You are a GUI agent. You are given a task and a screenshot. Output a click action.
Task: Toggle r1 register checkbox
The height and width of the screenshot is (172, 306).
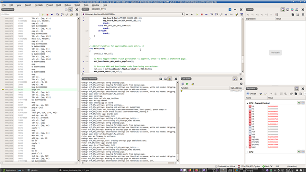pos(250,109)
